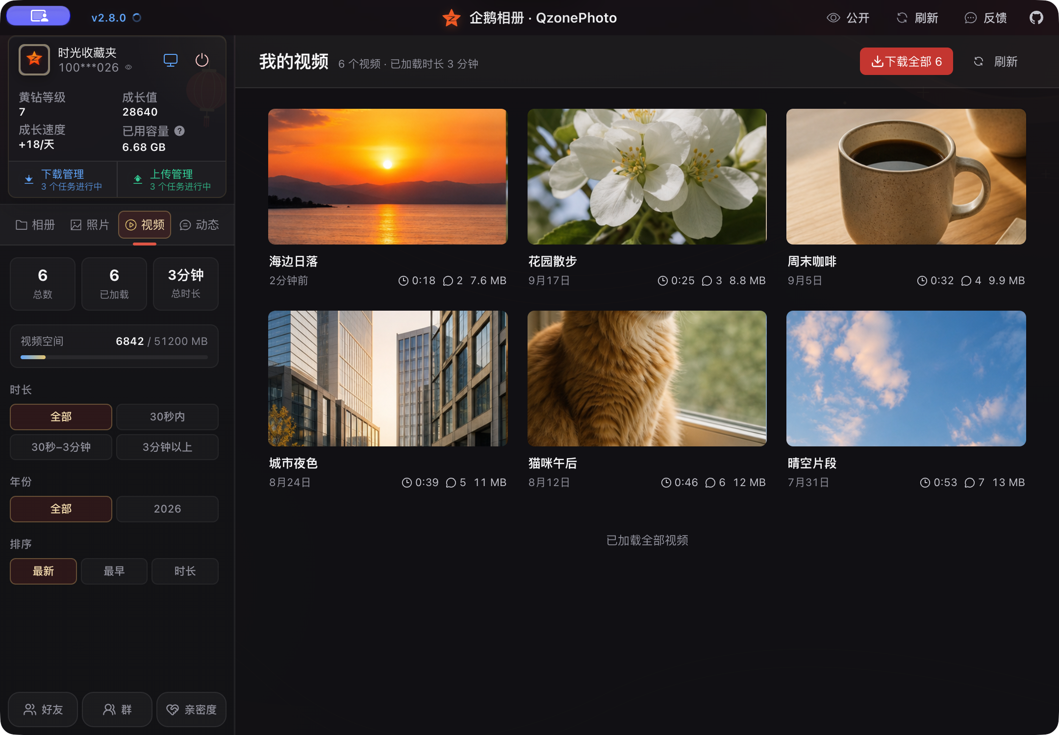This screenshot has width=1059, height=735.
Task: Open the 好友 friends button
Action: pos(43,710)
